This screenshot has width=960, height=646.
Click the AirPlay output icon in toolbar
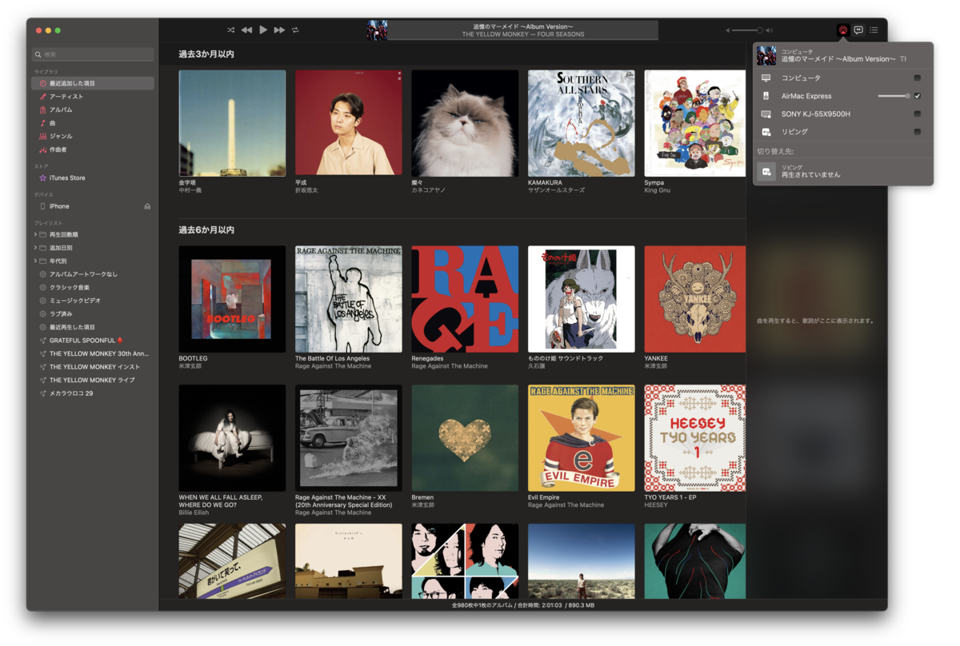point(842,30)
